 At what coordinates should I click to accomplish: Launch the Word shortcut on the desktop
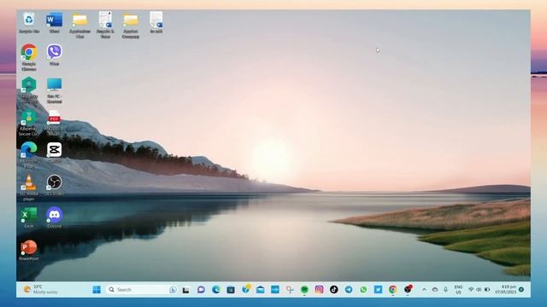tap(55, 22)
